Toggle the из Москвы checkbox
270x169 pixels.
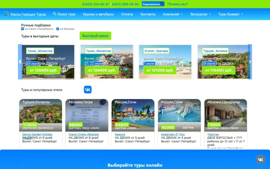coord(58,29)
